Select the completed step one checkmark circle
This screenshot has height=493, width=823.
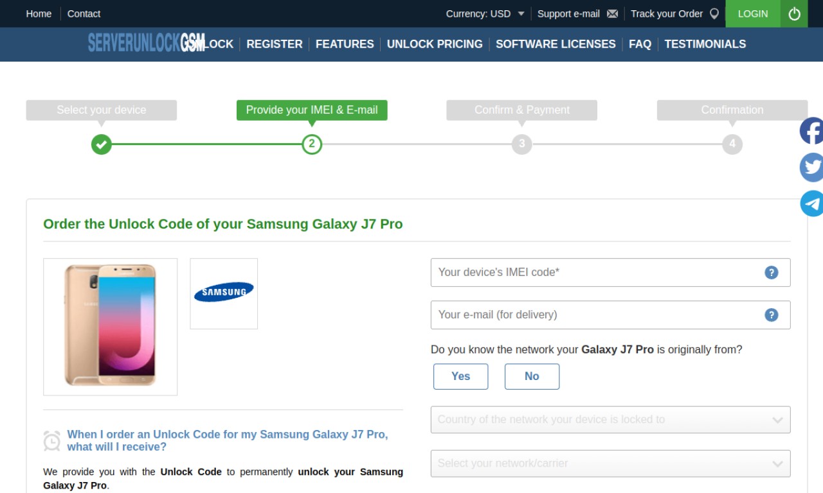pyautogui.click(x=101, y=144)
